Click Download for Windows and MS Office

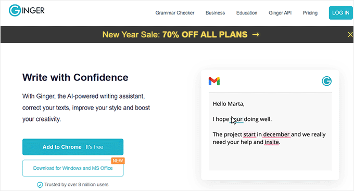(x=73, y=168)
